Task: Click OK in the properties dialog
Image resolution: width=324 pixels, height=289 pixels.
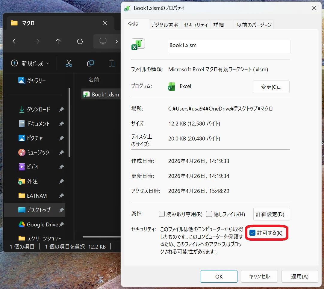Action: 219,276
